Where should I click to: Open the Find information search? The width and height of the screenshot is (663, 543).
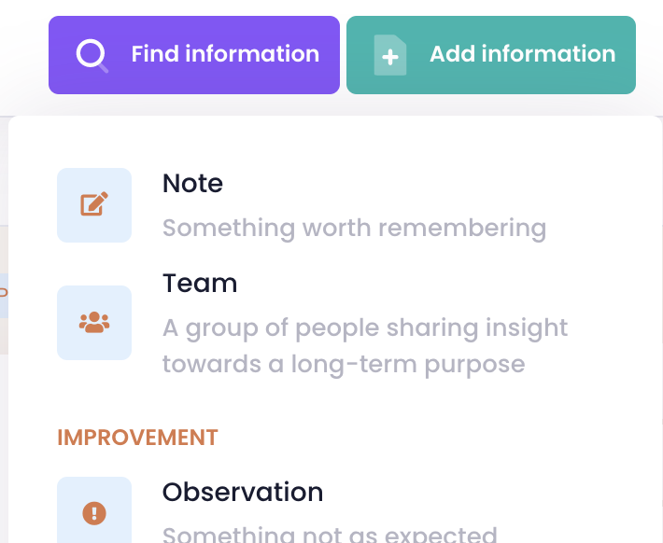click(x=225, y=54)
